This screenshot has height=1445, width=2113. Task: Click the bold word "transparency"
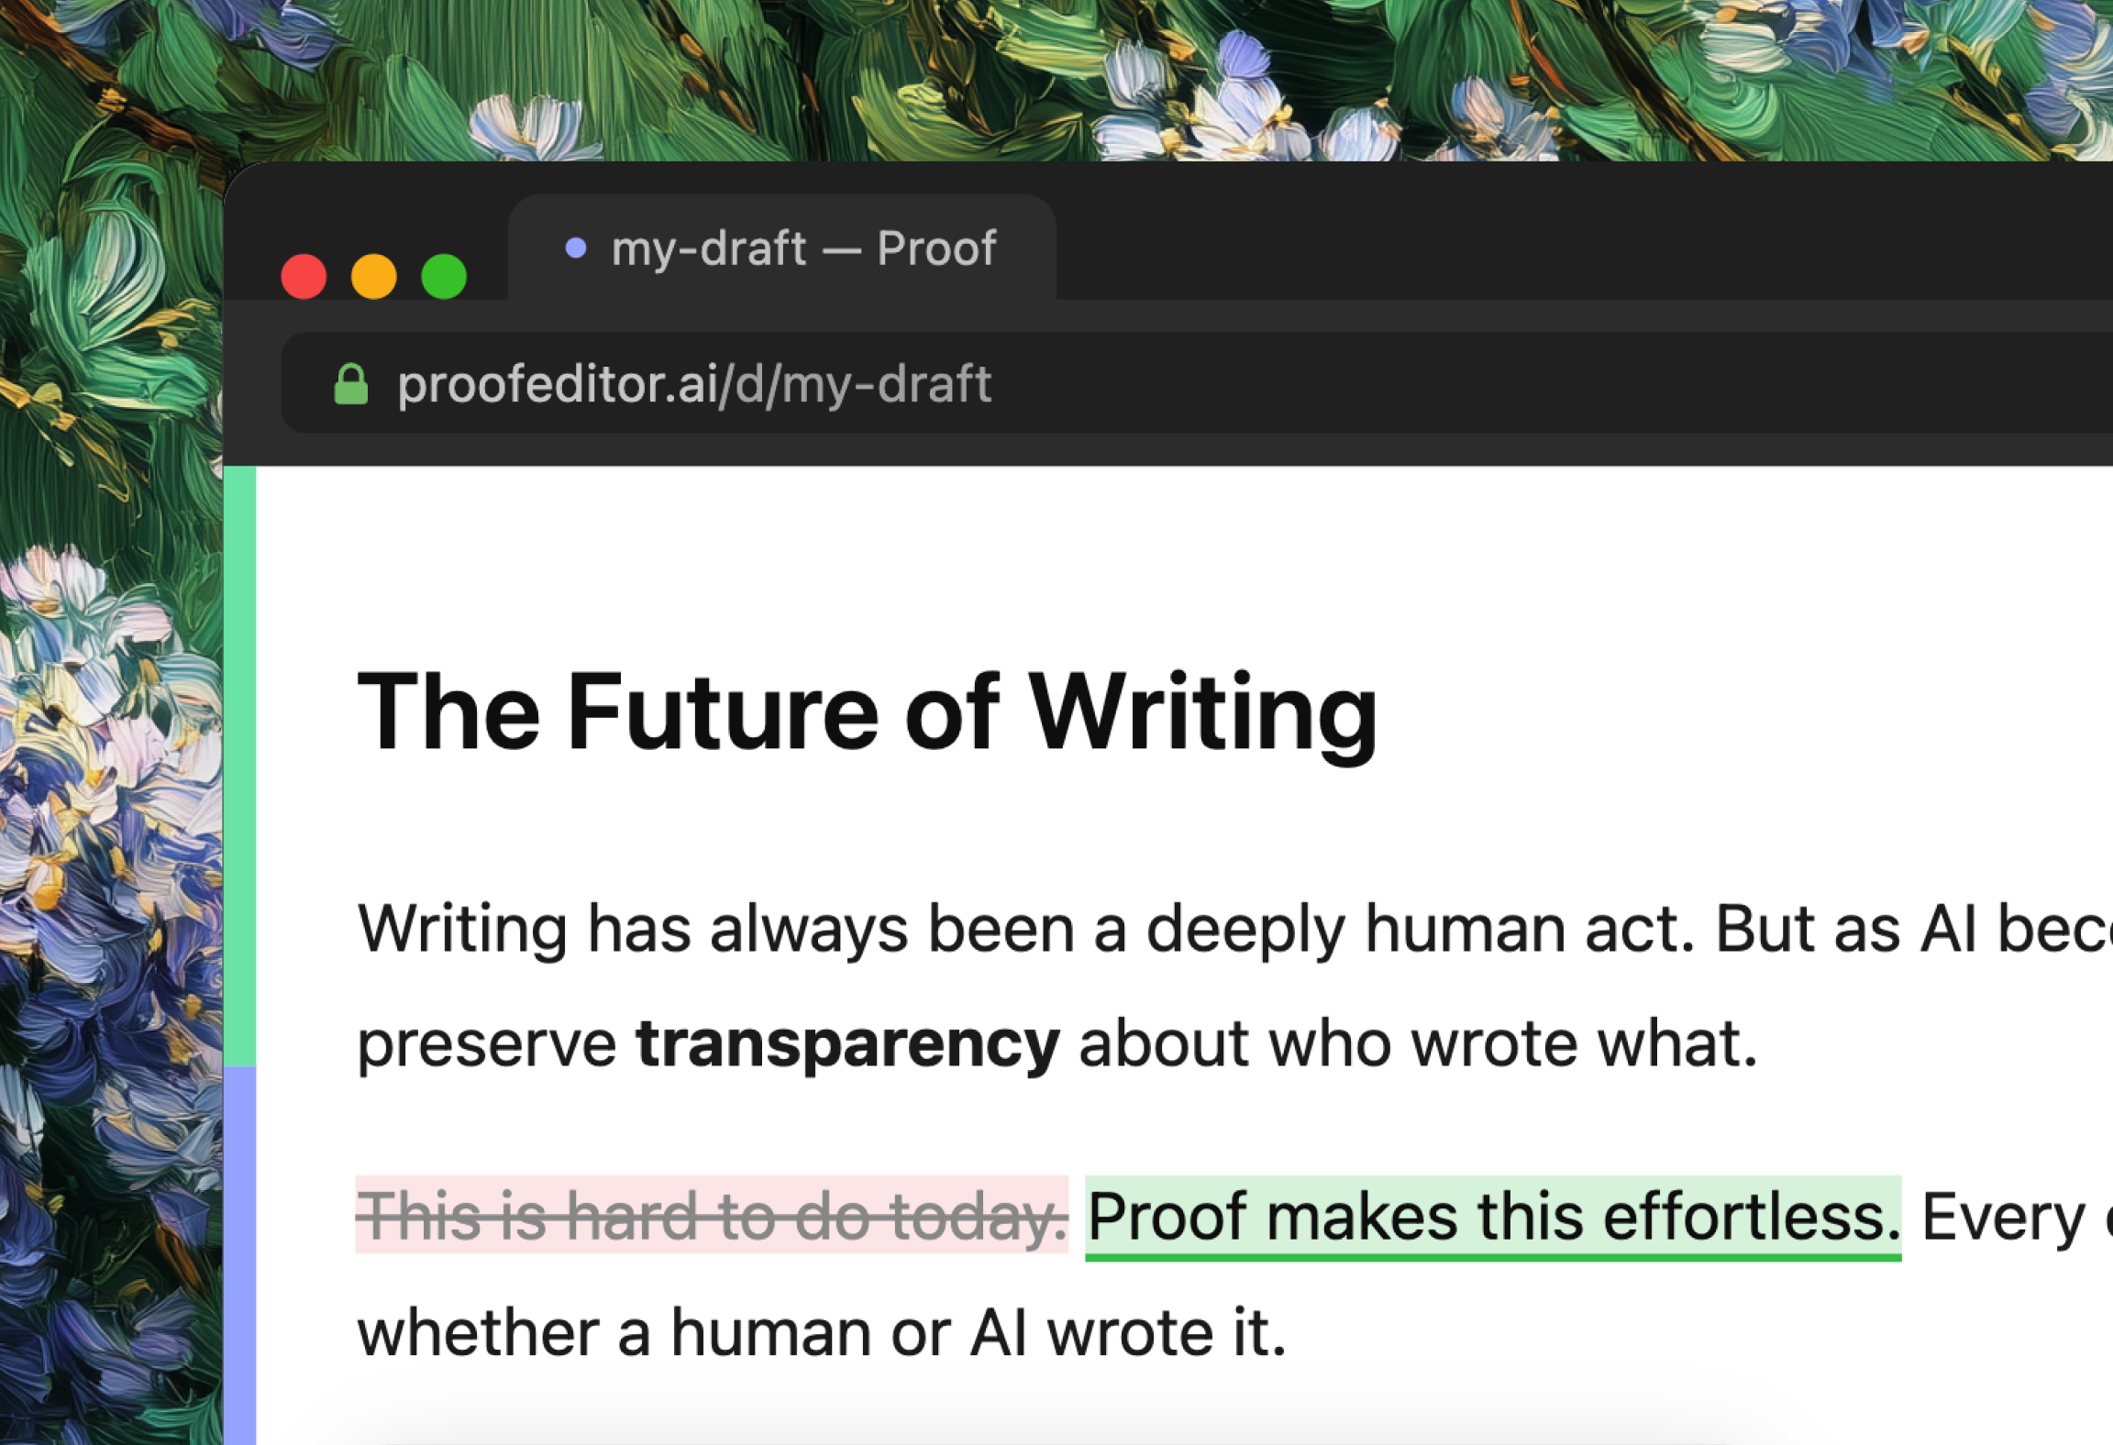[847, 1043]
